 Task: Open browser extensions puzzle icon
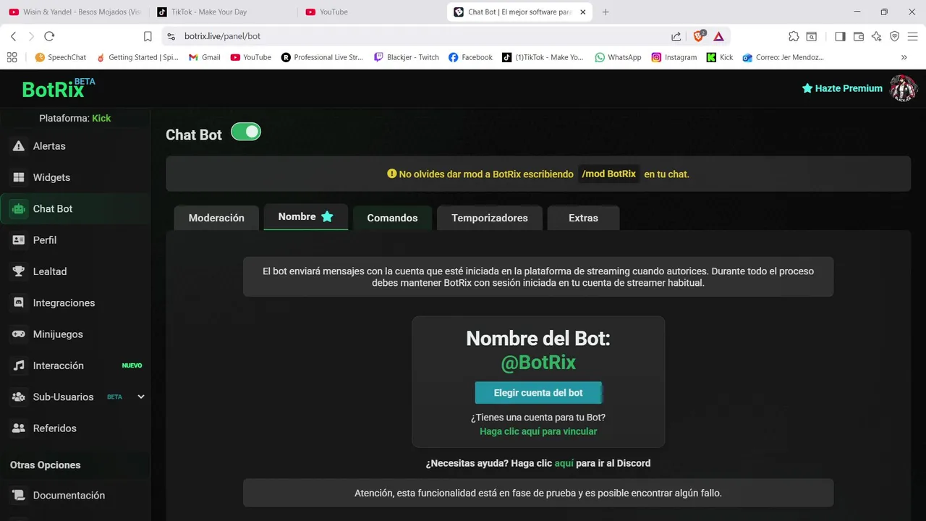pos(794,36)
